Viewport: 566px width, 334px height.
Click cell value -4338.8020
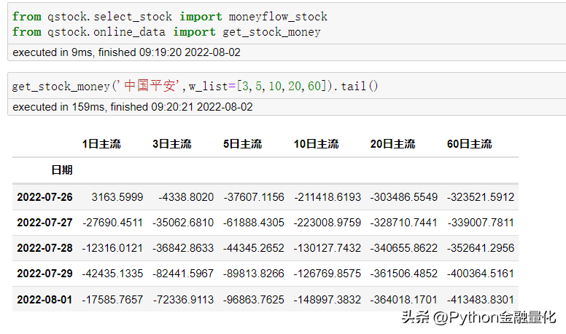click(x=186, y=197)
